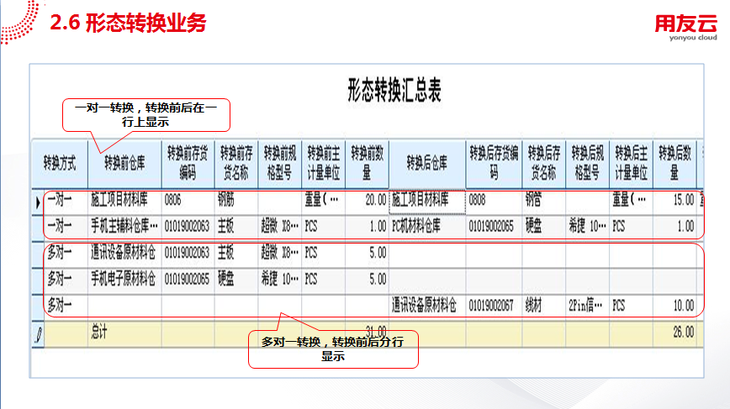Click the 26.00 total quantity cell
Image resolution: width=730 pixels, height=409 pixels.
tap(674, 333)
